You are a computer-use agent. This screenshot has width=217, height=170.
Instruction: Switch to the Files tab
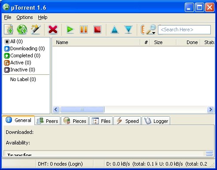coord(101,121)
